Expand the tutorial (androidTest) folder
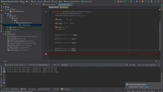Viewport: 163px width, 92px height. click(8, 27)
